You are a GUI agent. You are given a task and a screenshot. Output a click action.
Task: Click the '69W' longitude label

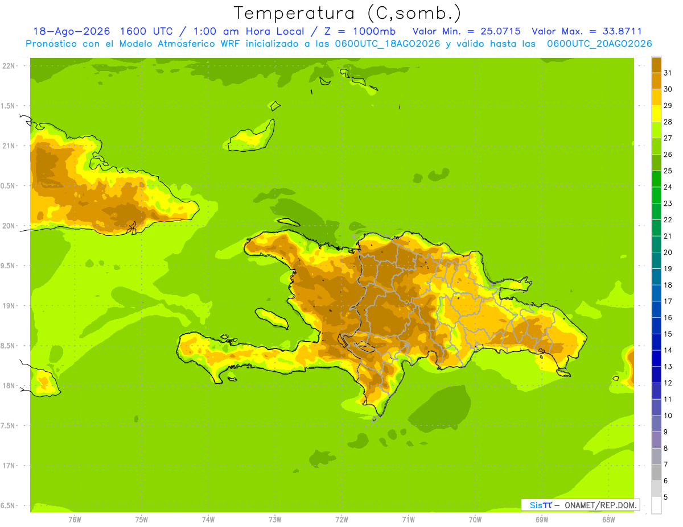click(x=542, y=520)
